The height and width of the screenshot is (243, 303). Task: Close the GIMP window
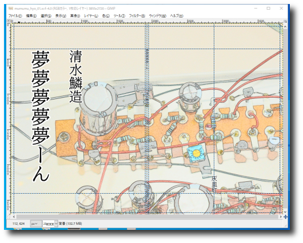click(281, 9)
